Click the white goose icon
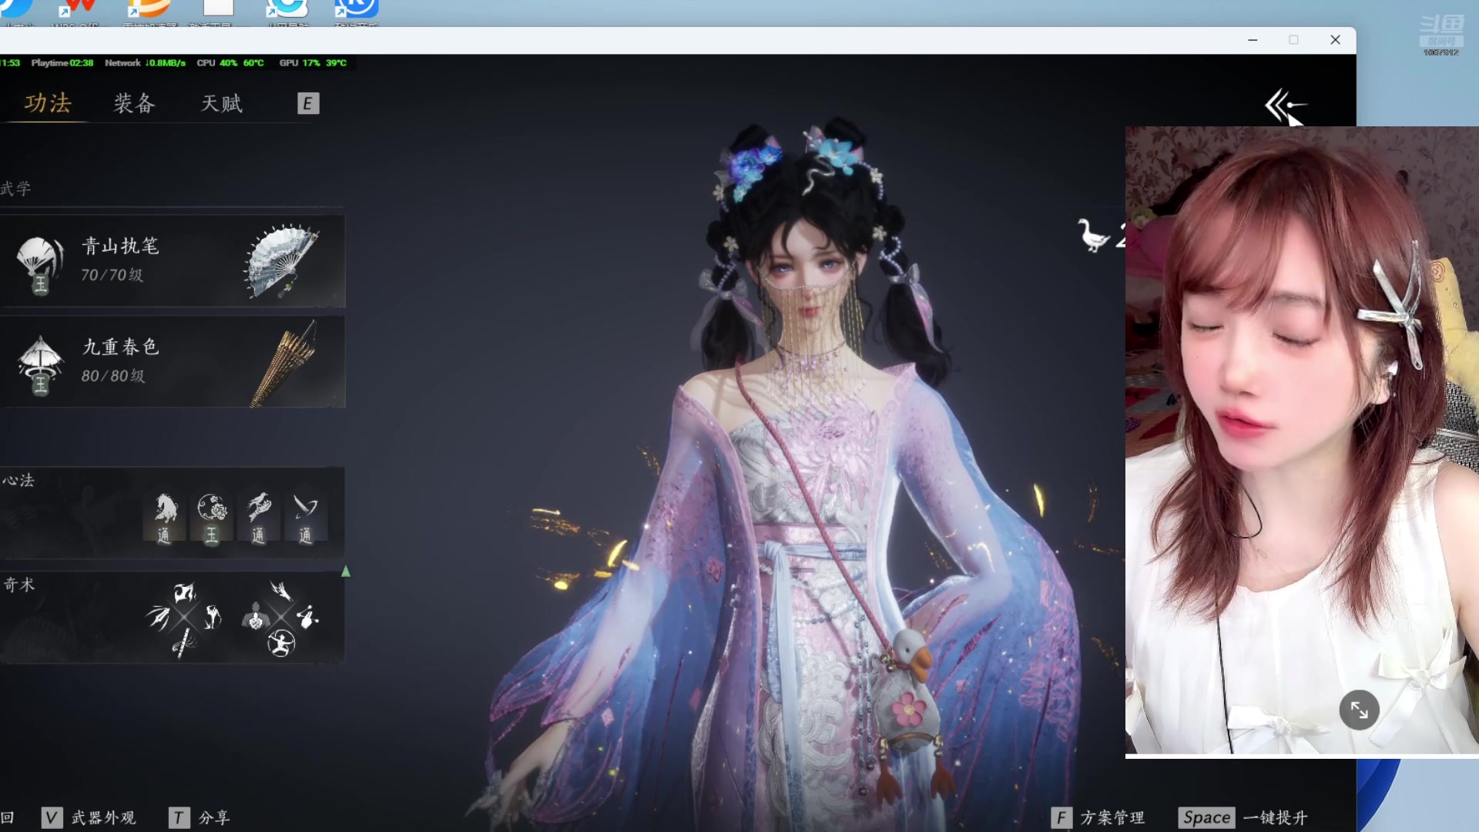1479x832 pixels. point(1092,235)
